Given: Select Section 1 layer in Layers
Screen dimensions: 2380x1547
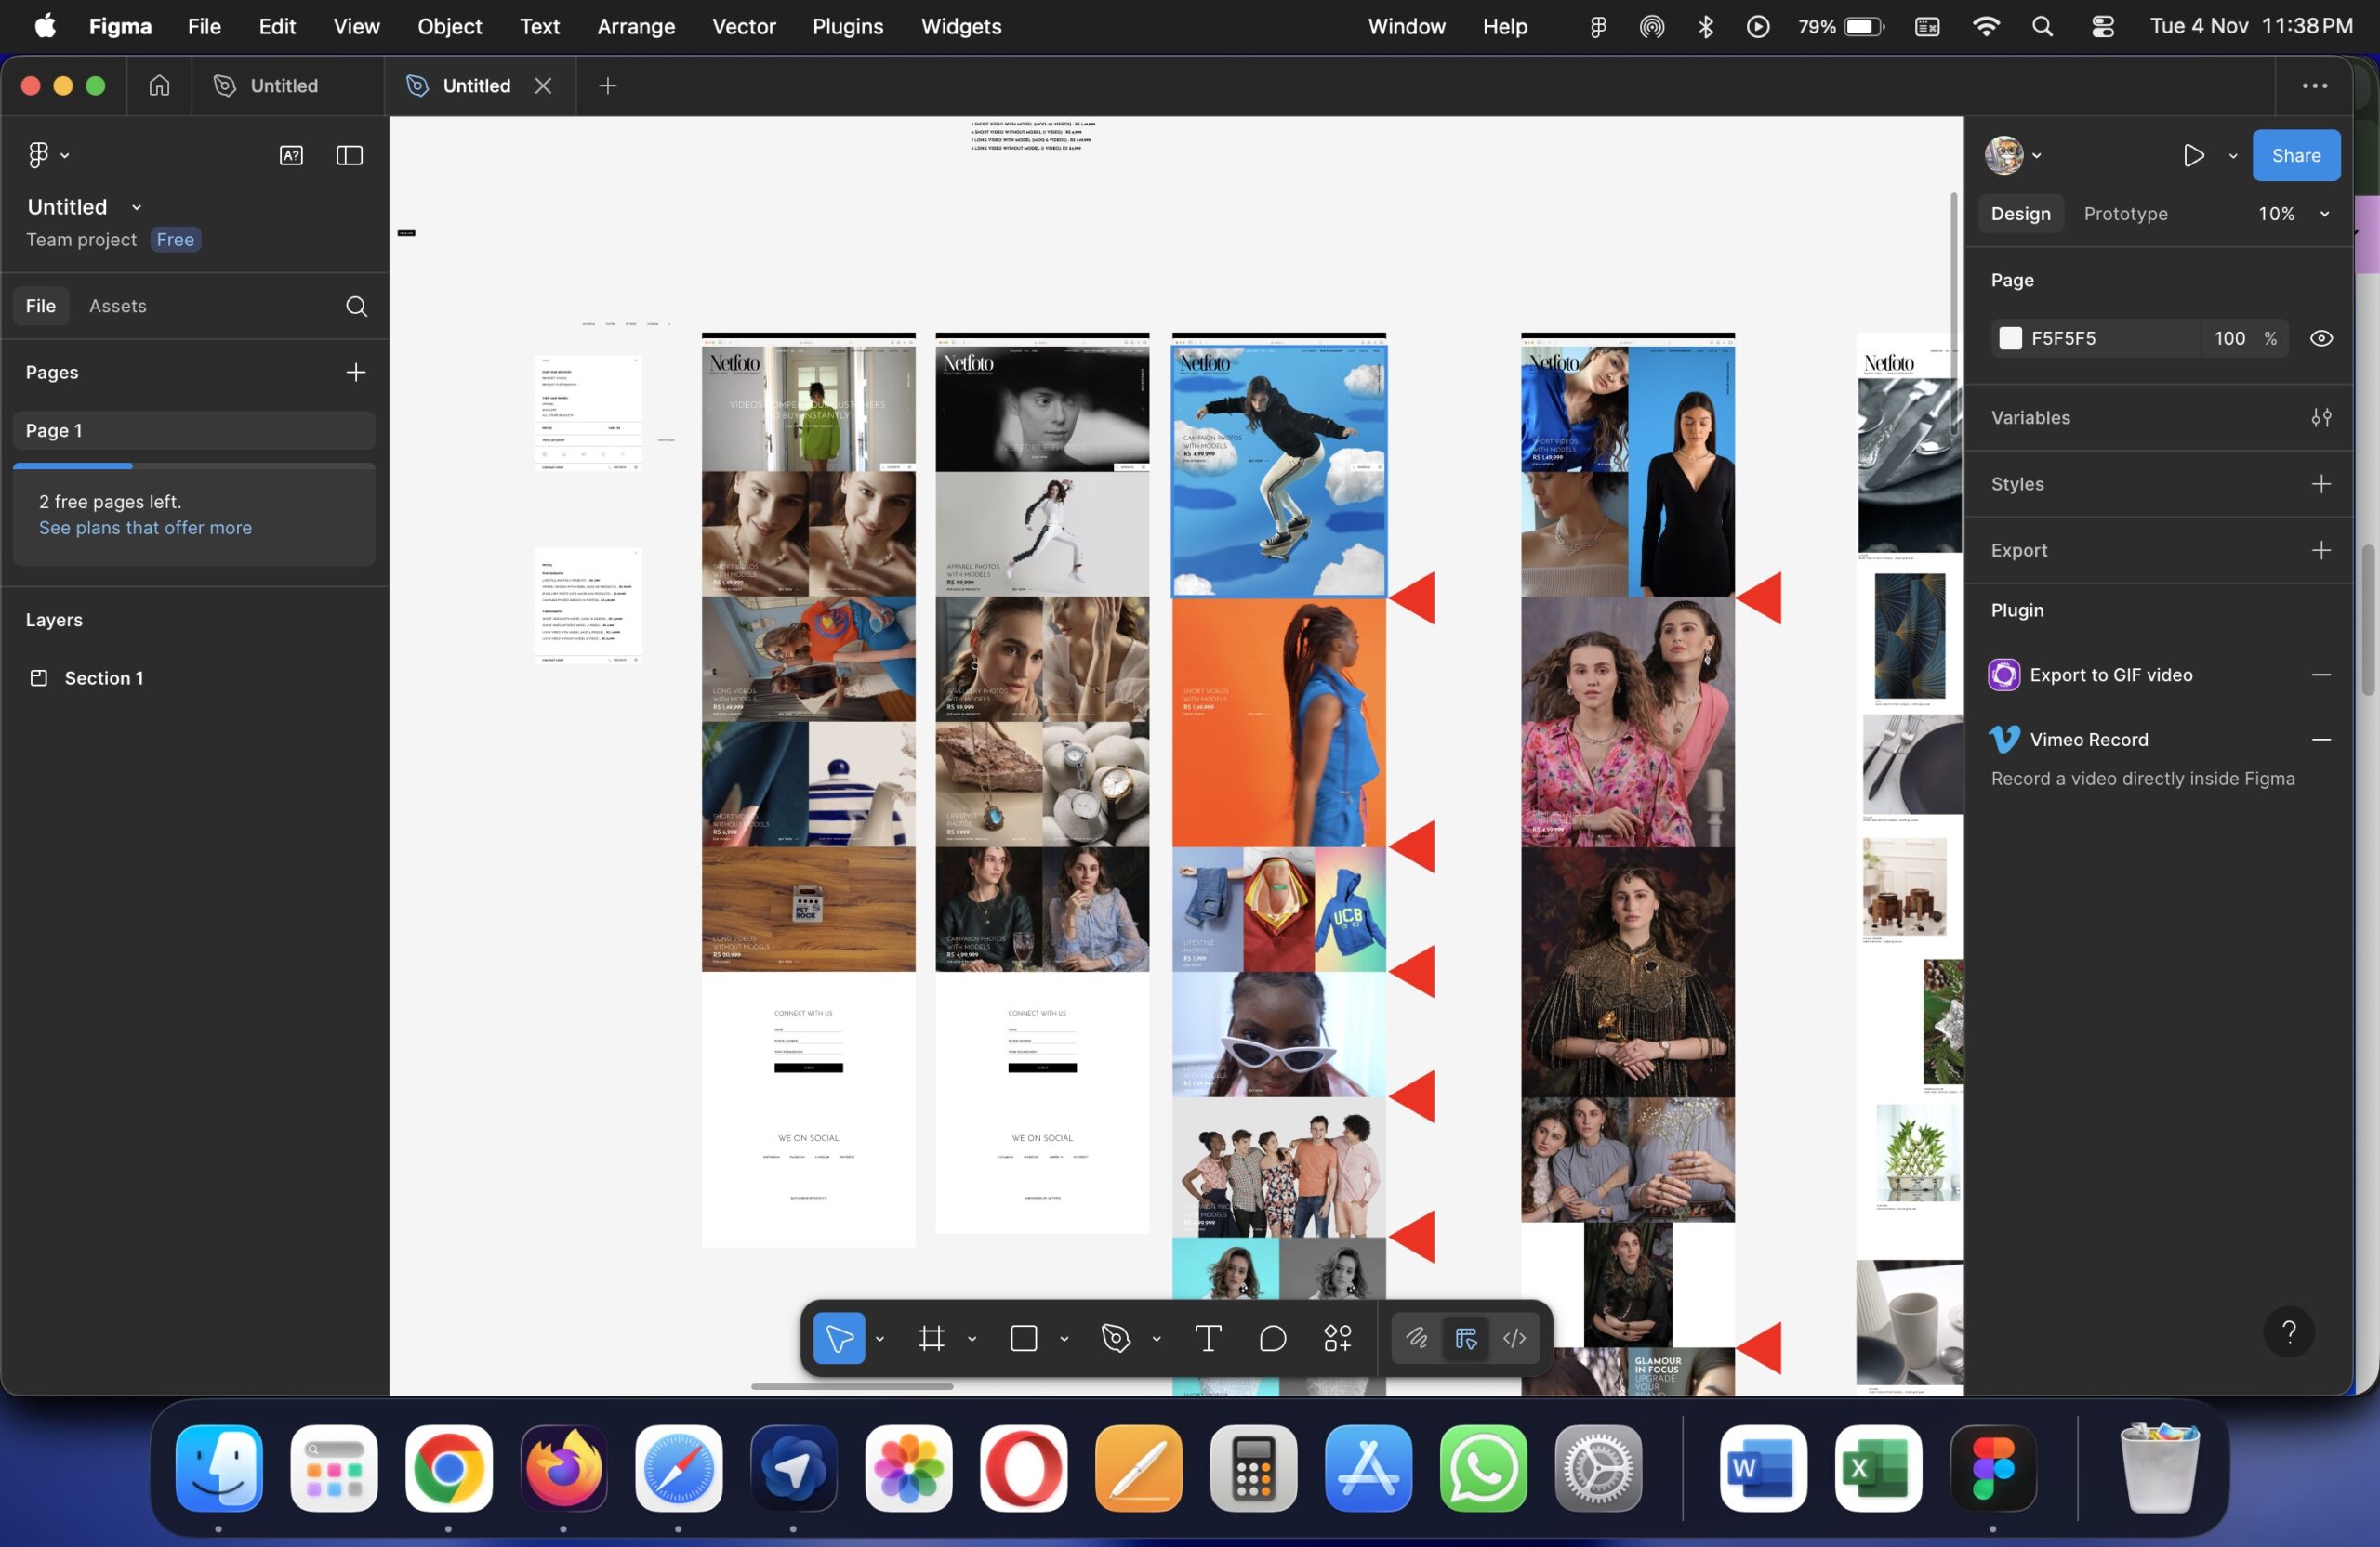Looking at the screenshot, I should (x=104, y=677).
